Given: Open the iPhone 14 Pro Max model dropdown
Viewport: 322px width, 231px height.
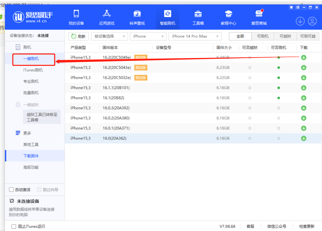Looking at the screenshot, I should 195,36.
